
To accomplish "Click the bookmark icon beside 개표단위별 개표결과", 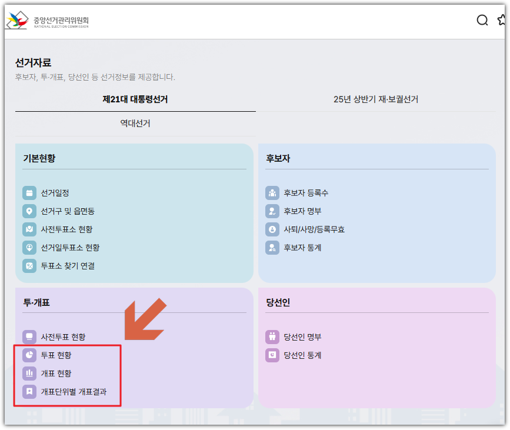I will coord(29,391).
